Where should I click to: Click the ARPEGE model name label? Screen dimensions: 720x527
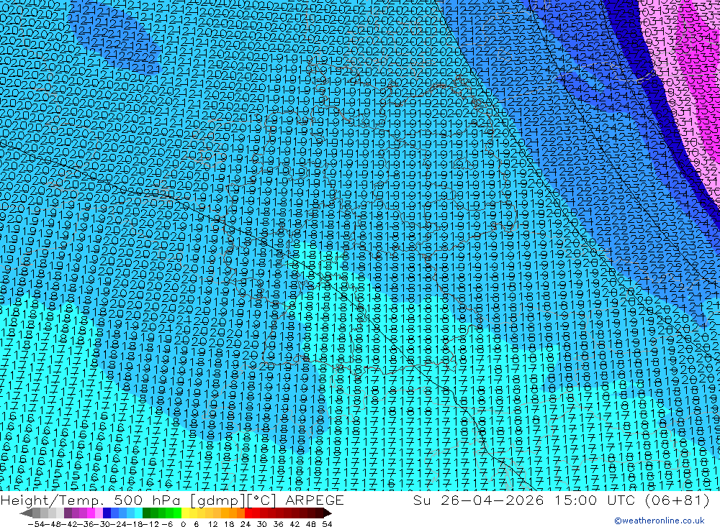(x=315, y=500)
